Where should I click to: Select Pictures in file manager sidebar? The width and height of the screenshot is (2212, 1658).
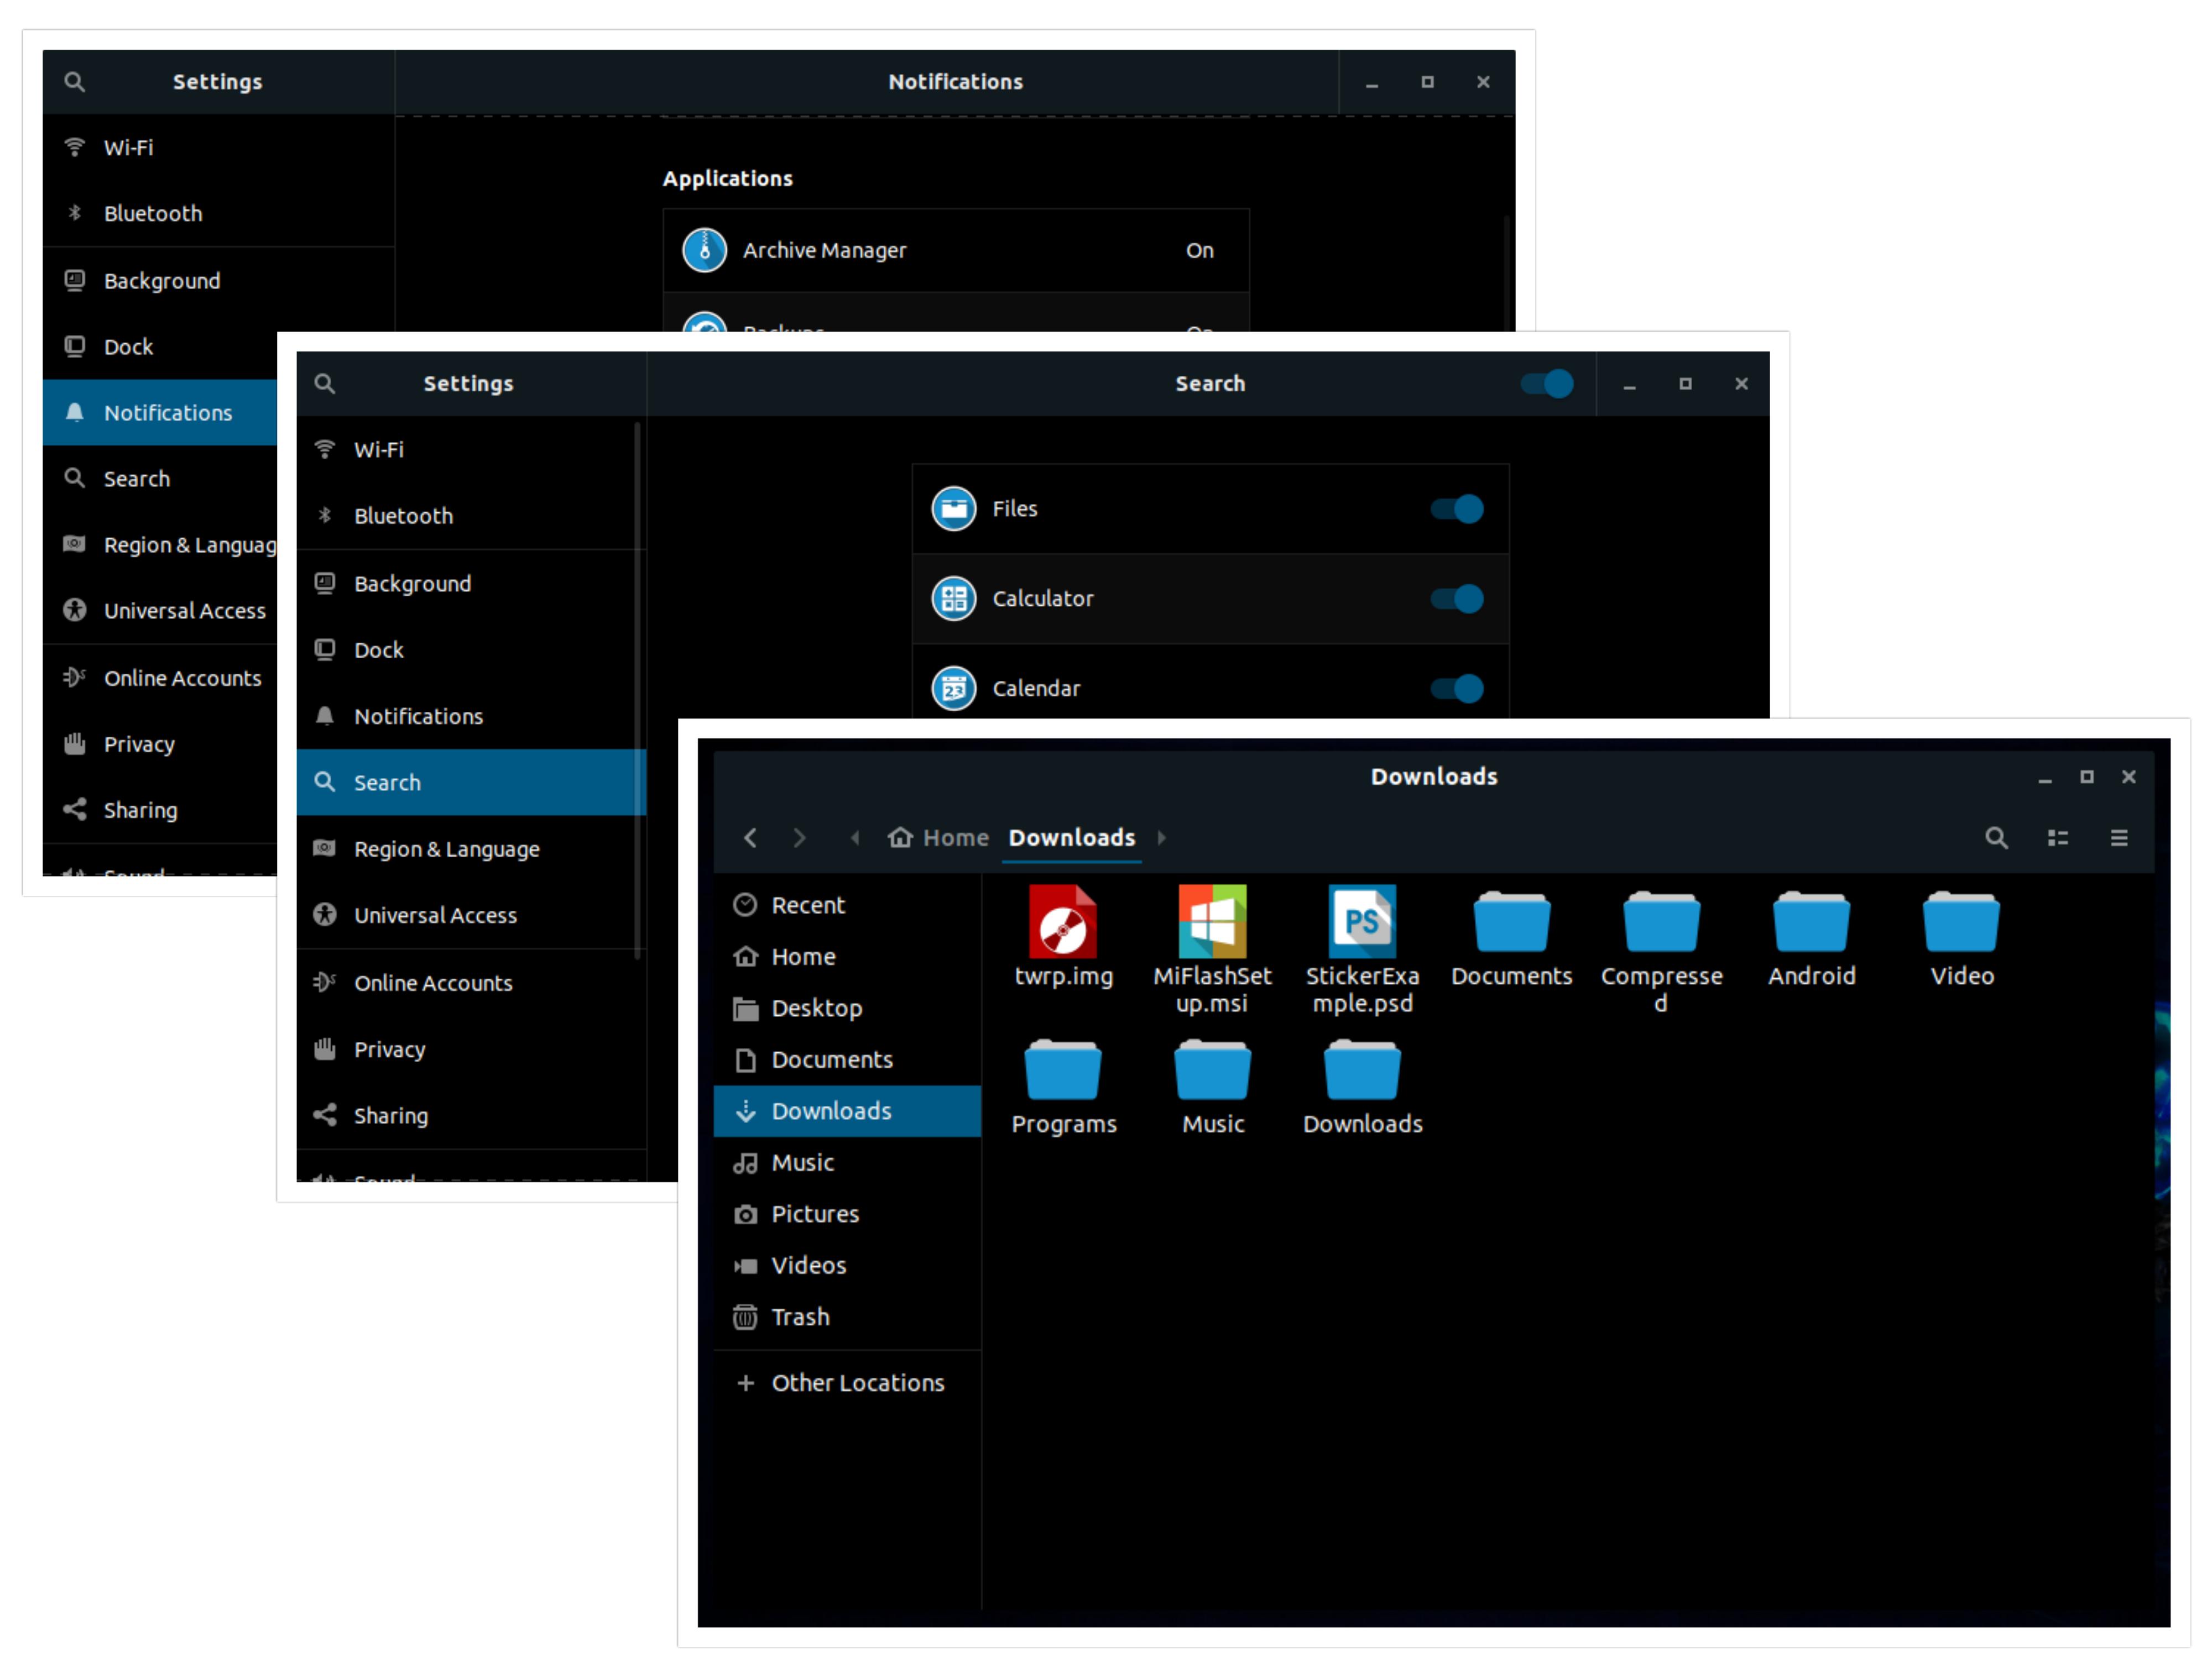847,1214
